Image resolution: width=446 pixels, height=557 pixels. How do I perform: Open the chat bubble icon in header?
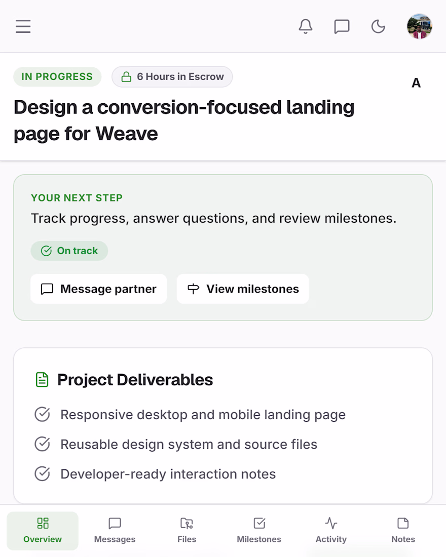(x=342, y=27)
